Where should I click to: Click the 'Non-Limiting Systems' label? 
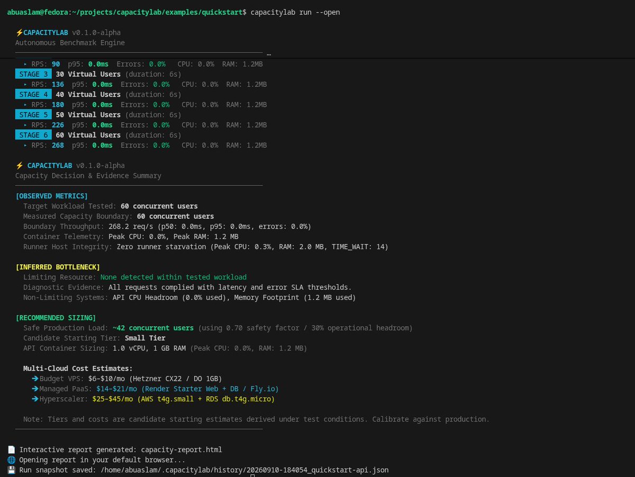66,298
